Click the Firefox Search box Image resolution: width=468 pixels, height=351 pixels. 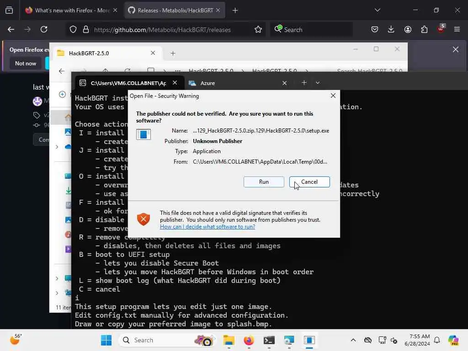click(x=312, y=30)
